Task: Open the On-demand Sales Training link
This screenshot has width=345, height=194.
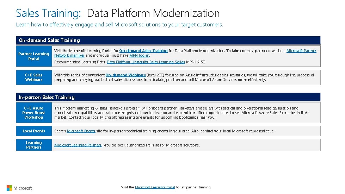Action: tap(143, 51)
